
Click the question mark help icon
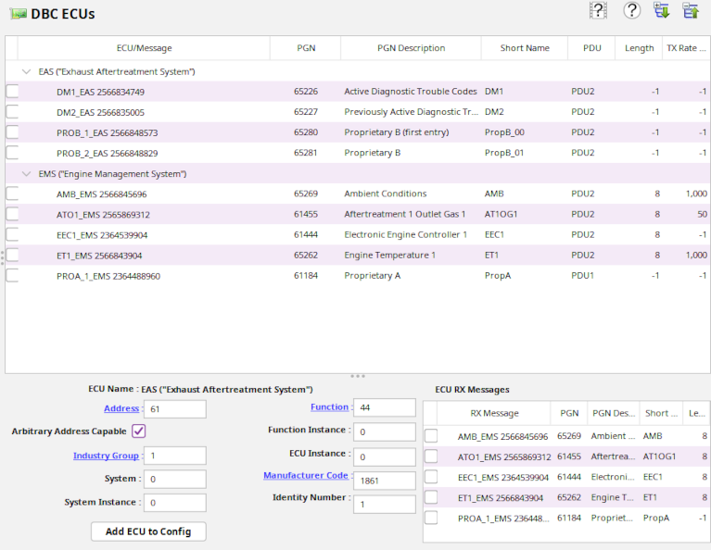pyautogui.click(x=632, y=11)
